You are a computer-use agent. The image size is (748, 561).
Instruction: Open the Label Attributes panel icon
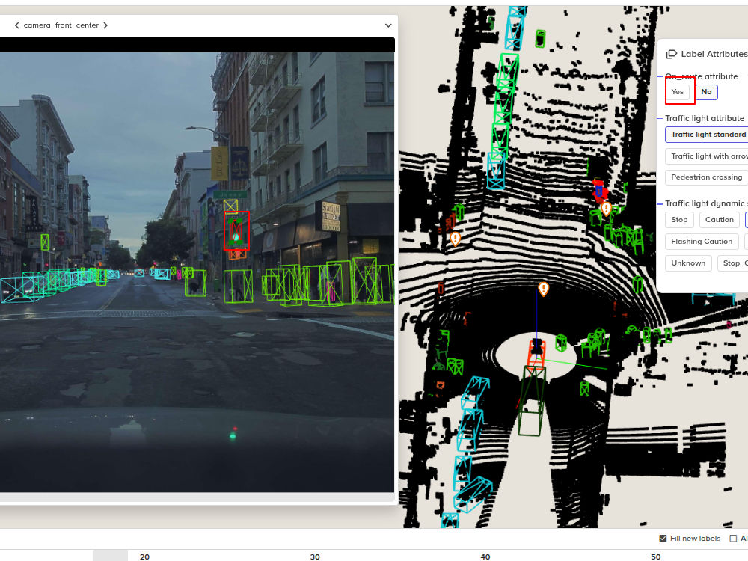coord(671,54)
